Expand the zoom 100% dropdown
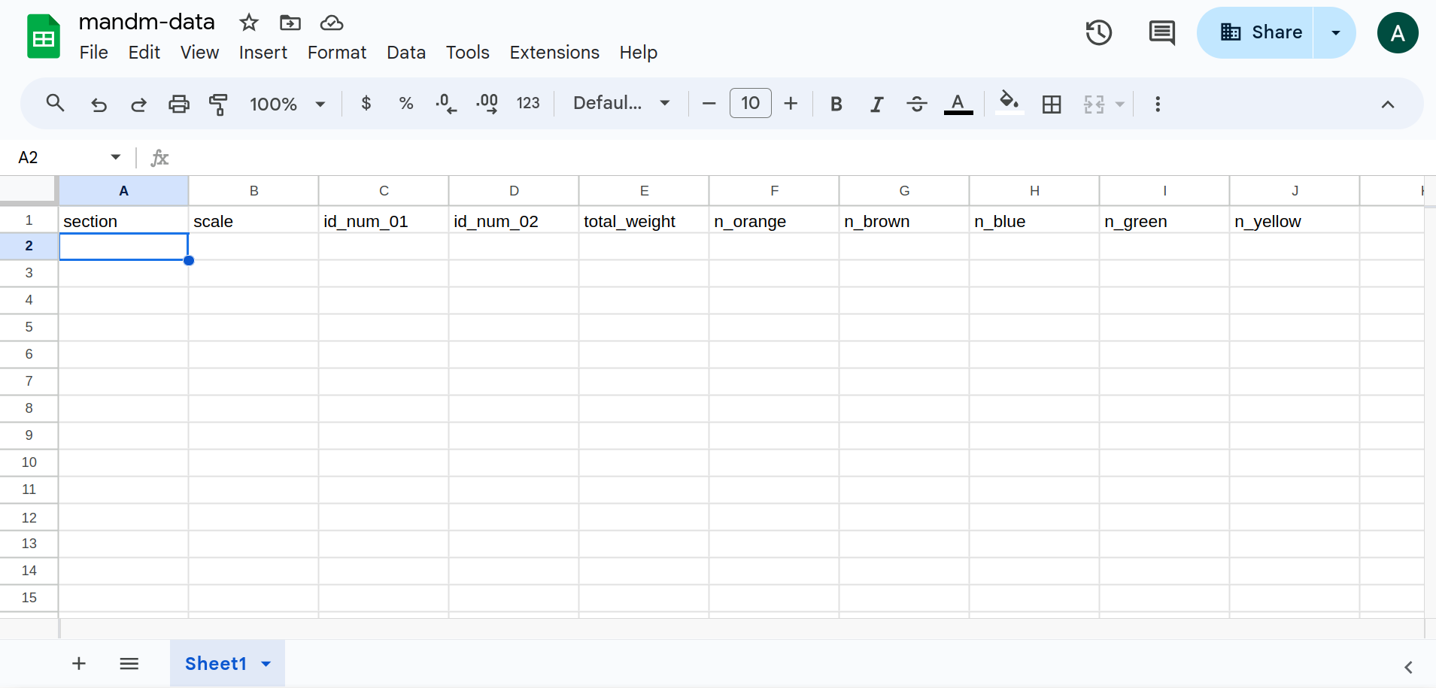 287,104
